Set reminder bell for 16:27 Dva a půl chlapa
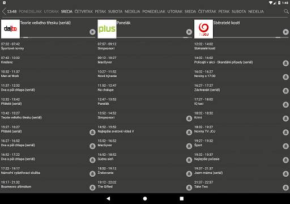290x204 pixels. point(92,146)
